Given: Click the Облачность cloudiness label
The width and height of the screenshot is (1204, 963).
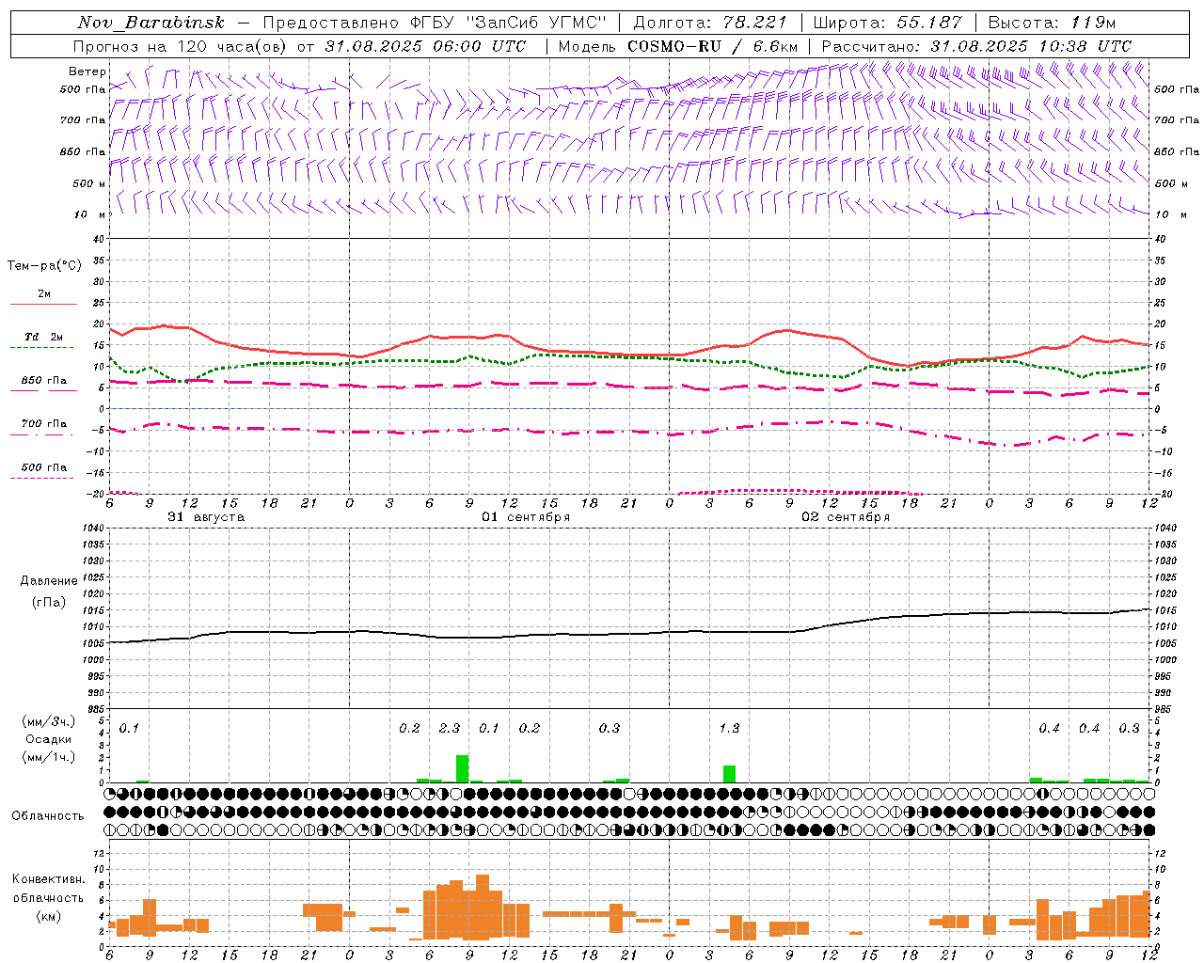Looking at the screenshot, I should point(48,816).
